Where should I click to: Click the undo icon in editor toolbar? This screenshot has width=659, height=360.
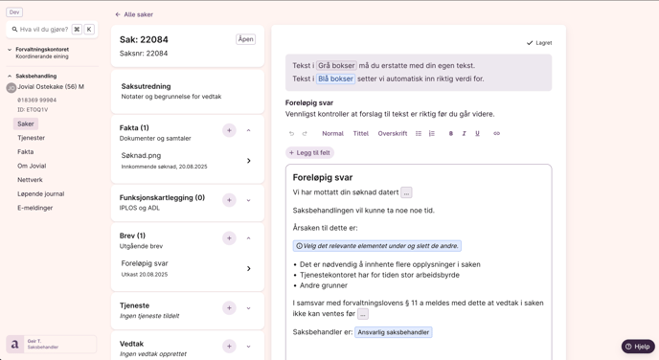point(291,134)
